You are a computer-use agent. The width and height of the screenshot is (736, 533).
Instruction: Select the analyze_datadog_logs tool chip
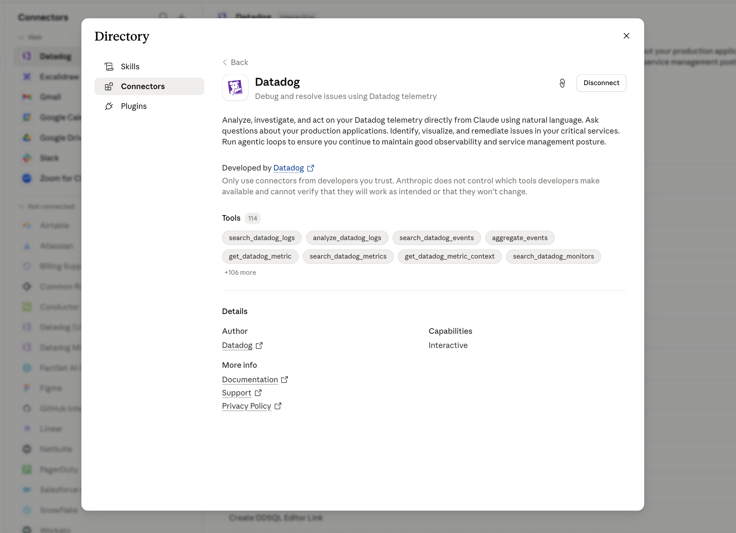coord(347,238)
